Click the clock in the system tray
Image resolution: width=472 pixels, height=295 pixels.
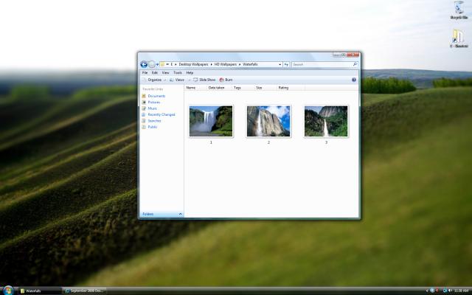[x=461, y=291]
